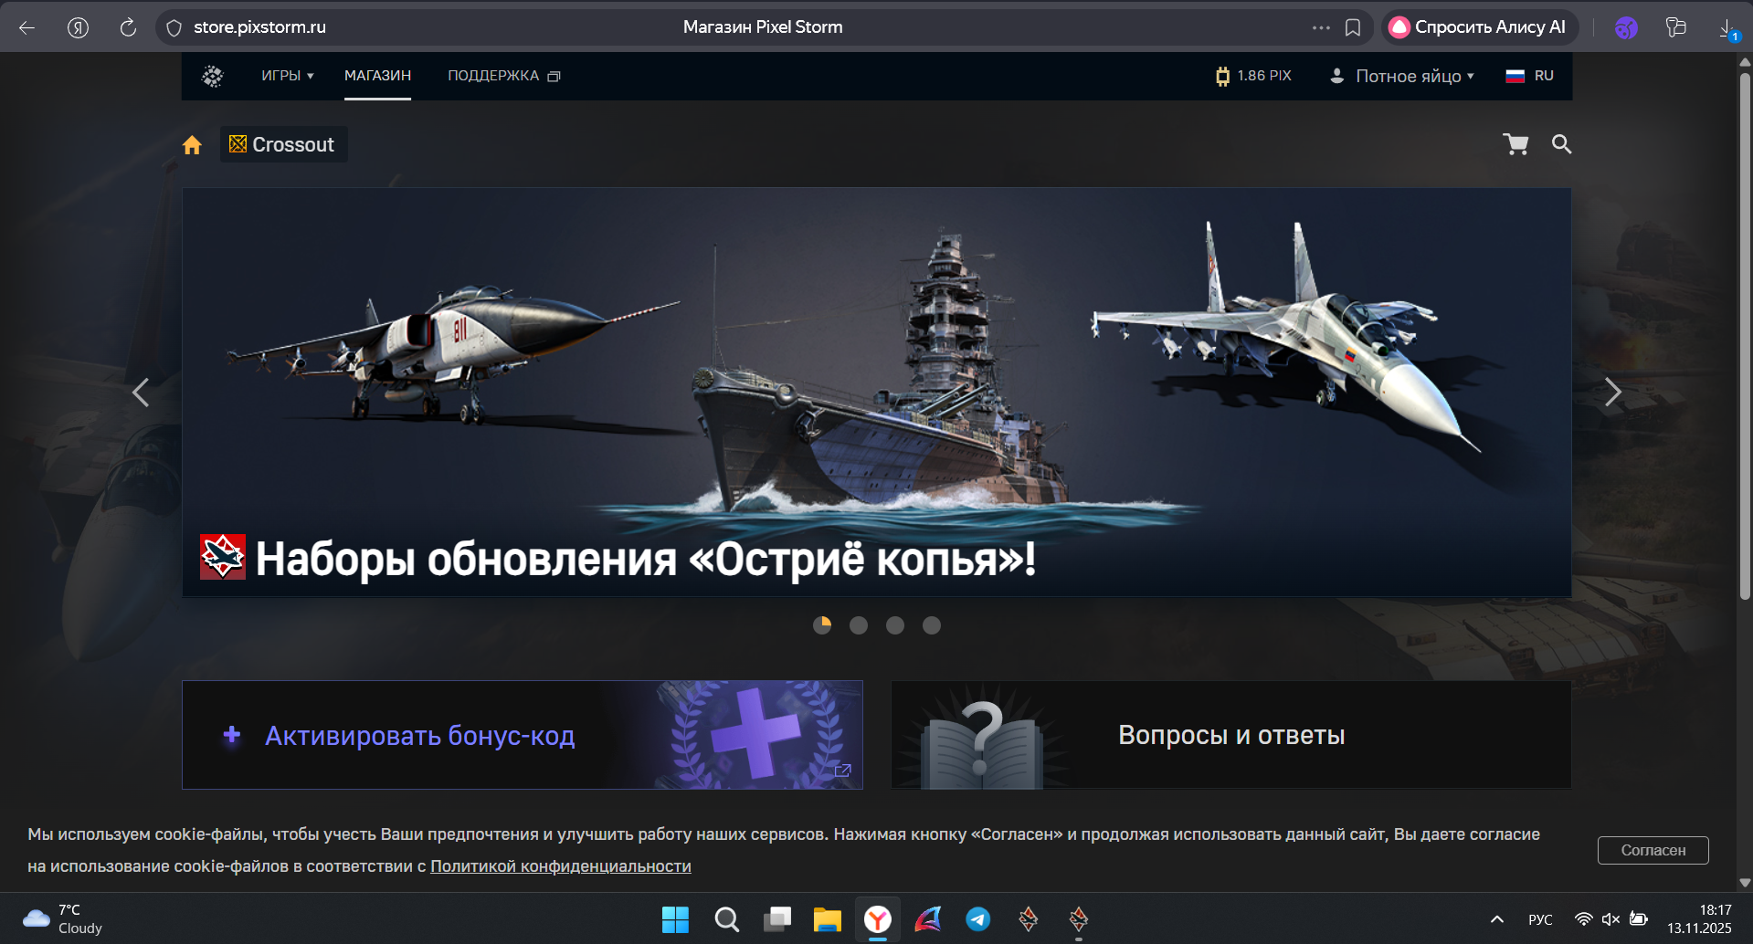Open File Explorer from the taskbar
This screenshot has height=944, width=1753.
click(827, 919)
